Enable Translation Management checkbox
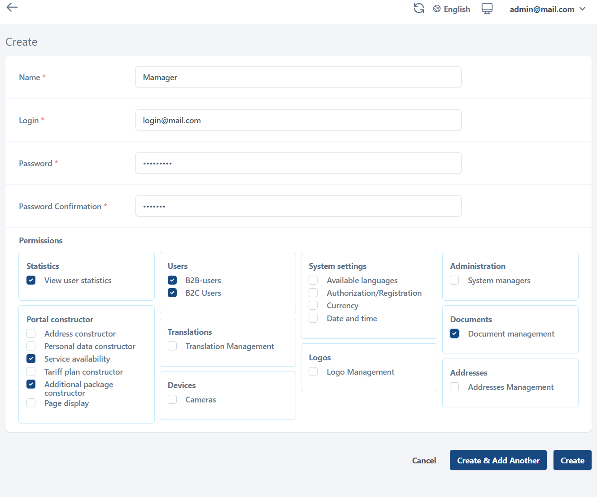This screenshot has height=497, width=597. tap(172, 346)
